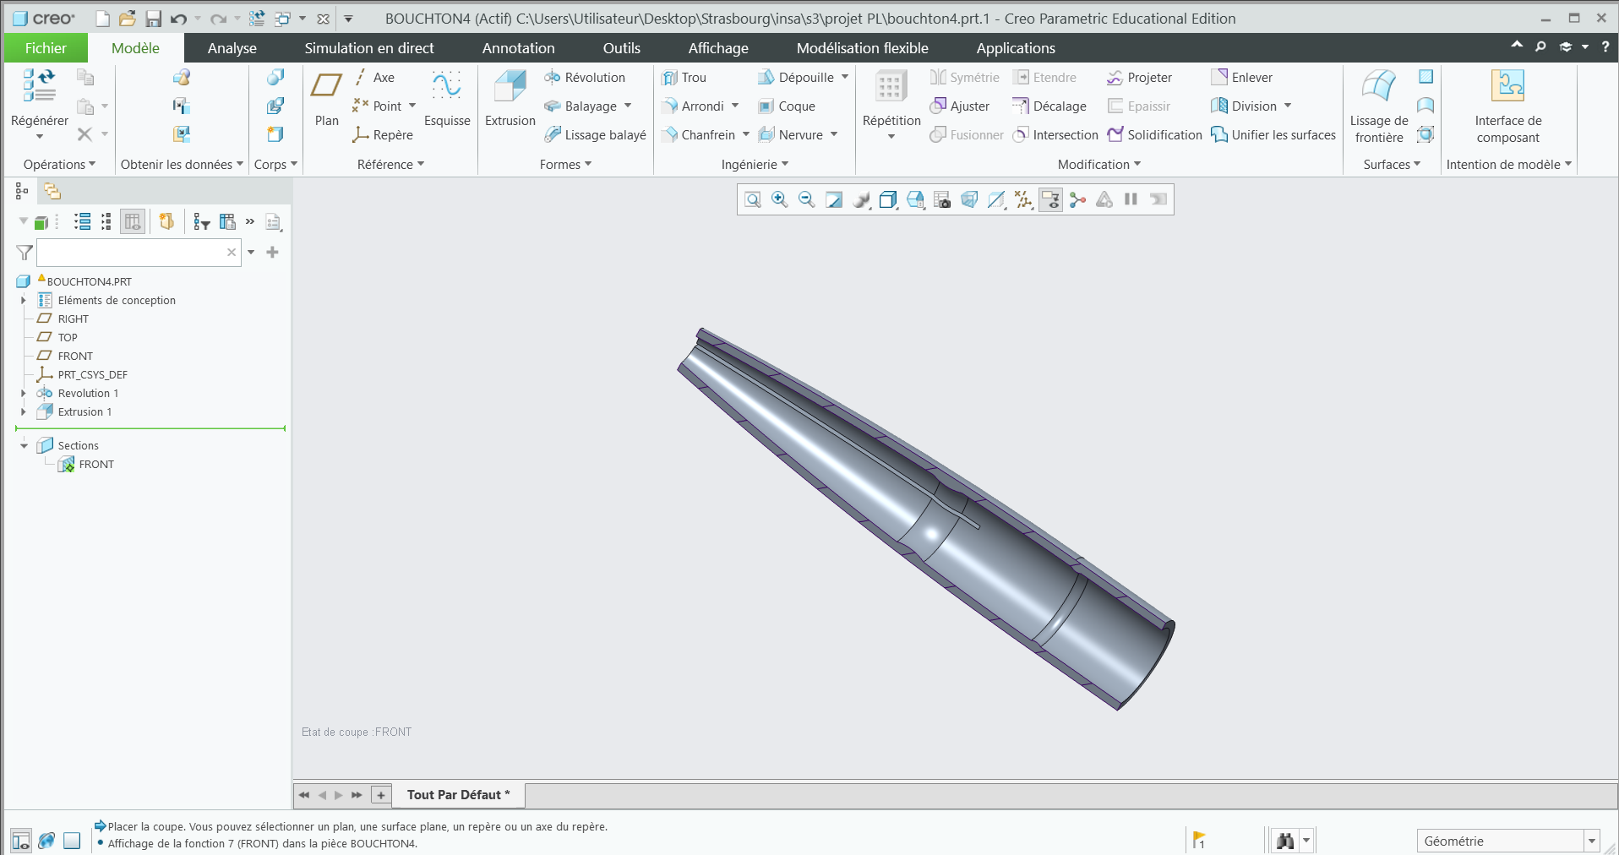Viewport: 1619px width, 855px height.
Task: Click the Solidification button
Action: point(1155,135)
